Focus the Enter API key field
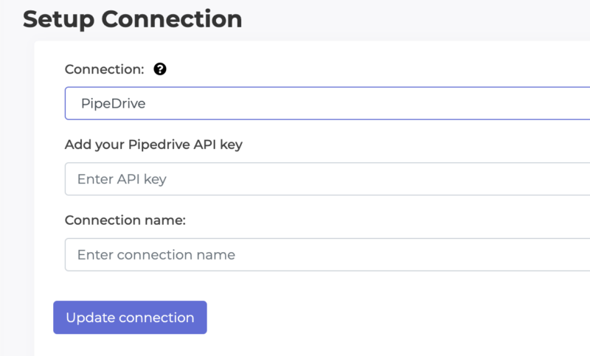 [x=327, y=179]
